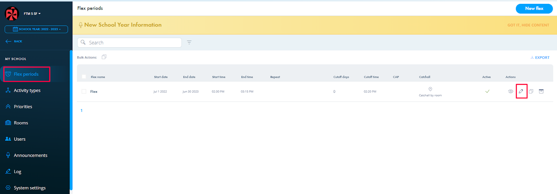Image resolution: width=557 pixels, height=194 pixels.
Task: Archive the Flex period with box icon
Action: 541,91
